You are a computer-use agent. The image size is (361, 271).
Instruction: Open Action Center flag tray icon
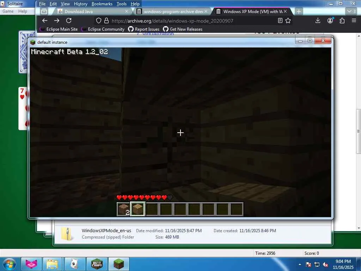(x=308, y=265)
